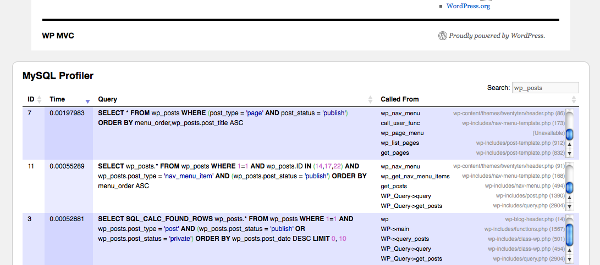Click the Time column header
Screen dimensions: 600x265
click(x=57, y=99)
